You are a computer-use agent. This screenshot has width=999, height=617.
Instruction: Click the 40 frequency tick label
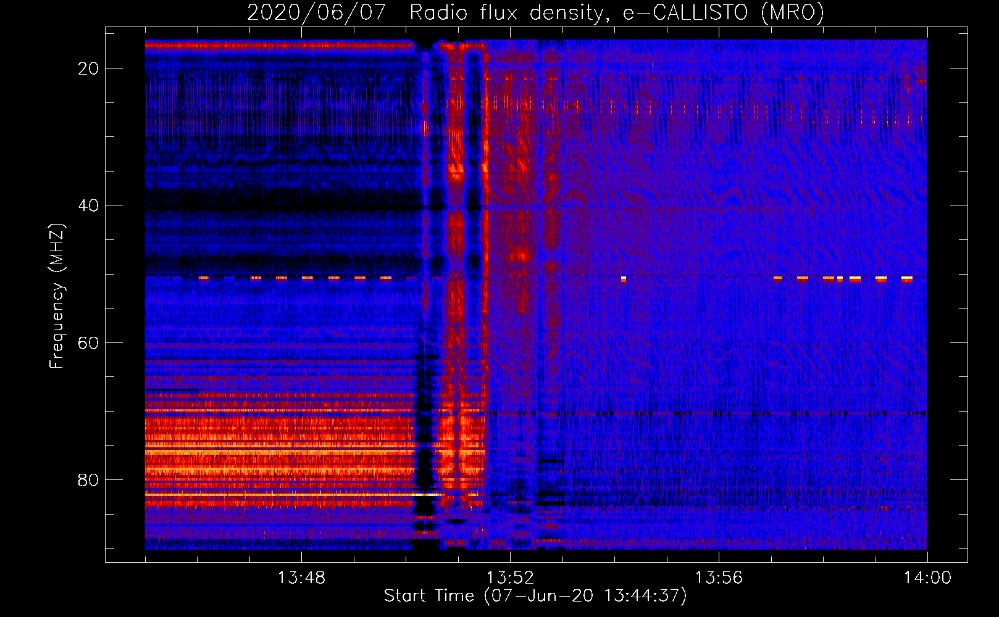pos(88,205)
